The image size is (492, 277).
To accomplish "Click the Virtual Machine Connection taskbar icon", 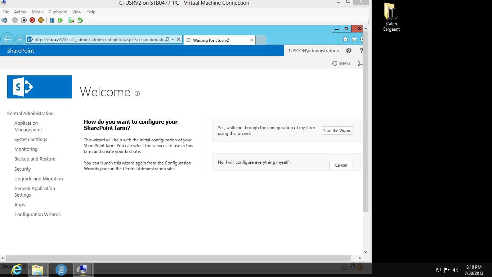I will click(x=83, y=269).
